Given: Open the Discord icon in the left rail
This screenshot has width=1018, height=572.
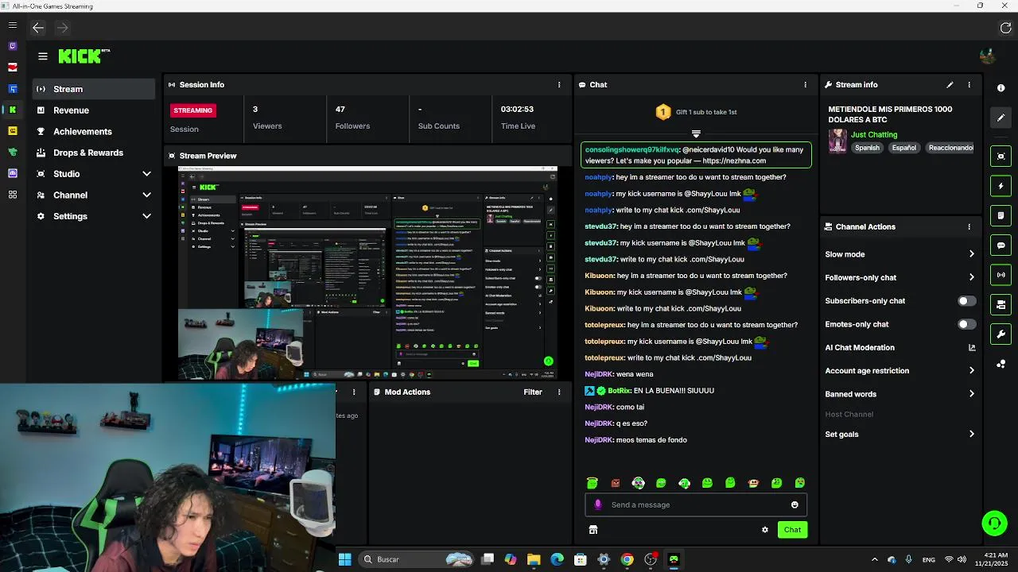Looking at the screenshot, I should (x=12, y=173).
